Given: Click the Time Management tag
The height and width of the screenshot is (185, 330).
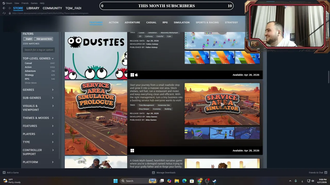Looking at the screenshot, I should pos(146,105).
